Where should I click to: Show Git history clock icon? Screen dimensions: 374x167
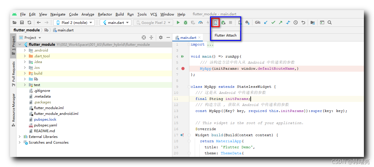296,22
